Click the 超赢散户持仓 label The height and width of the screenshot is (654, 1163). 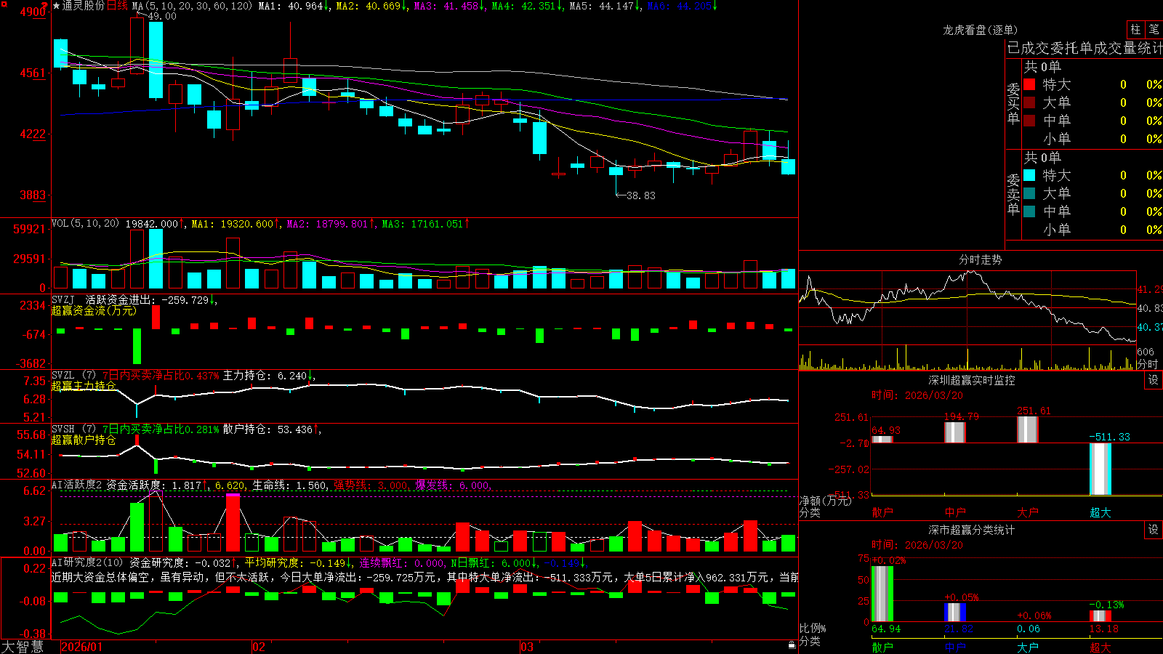pos(84,440)
